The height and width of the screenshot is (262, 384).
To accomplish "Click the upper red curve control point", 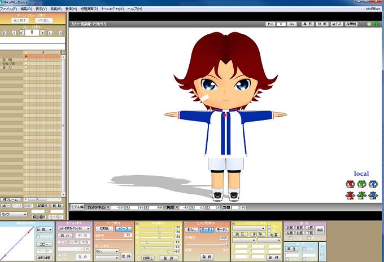I will click(29, 232).
